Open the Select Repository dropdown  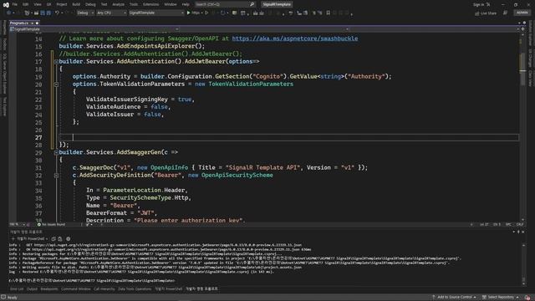click(x=501, y=298)
